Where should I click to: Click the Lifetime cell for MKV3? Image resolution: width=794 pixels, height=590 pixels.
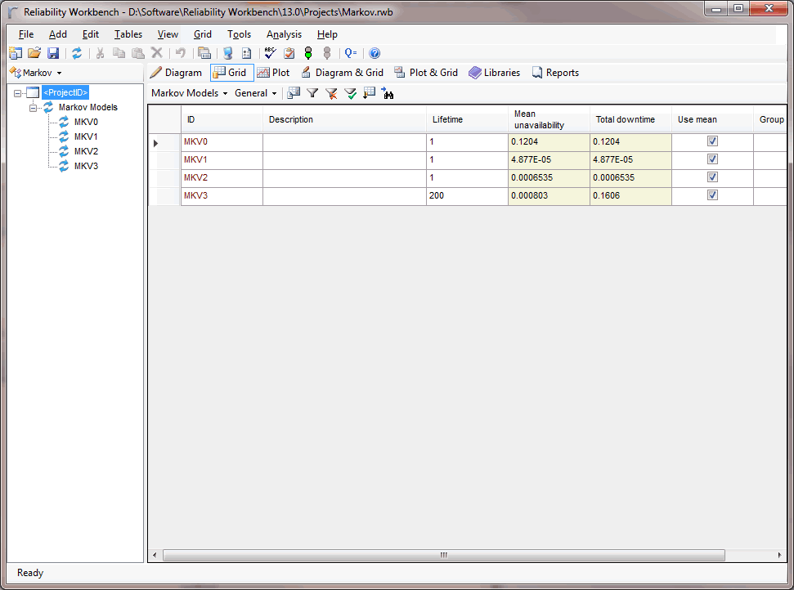pyautogui.click(x=466, y=196)
